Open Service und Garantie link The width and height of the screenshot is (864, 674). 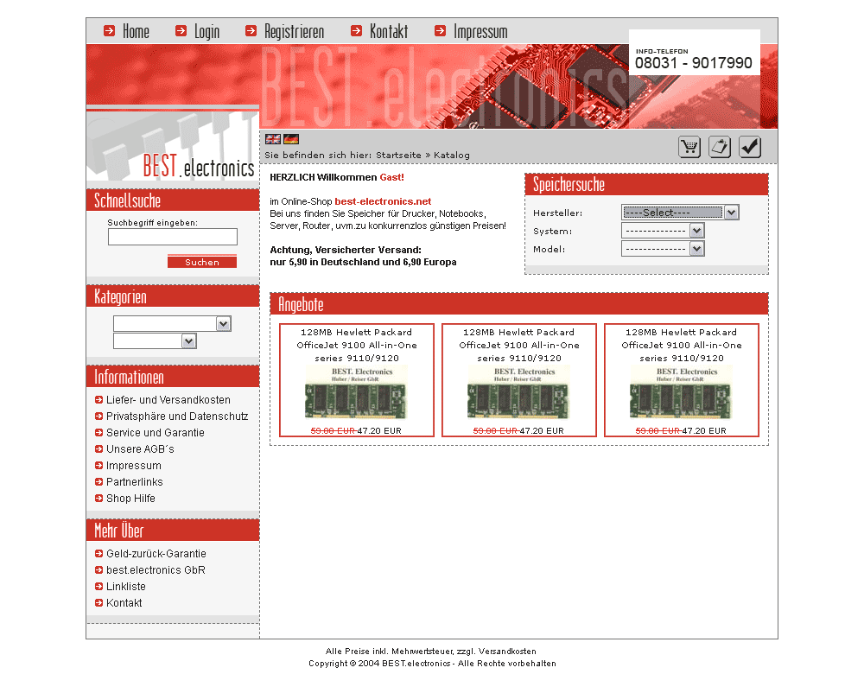155,433
